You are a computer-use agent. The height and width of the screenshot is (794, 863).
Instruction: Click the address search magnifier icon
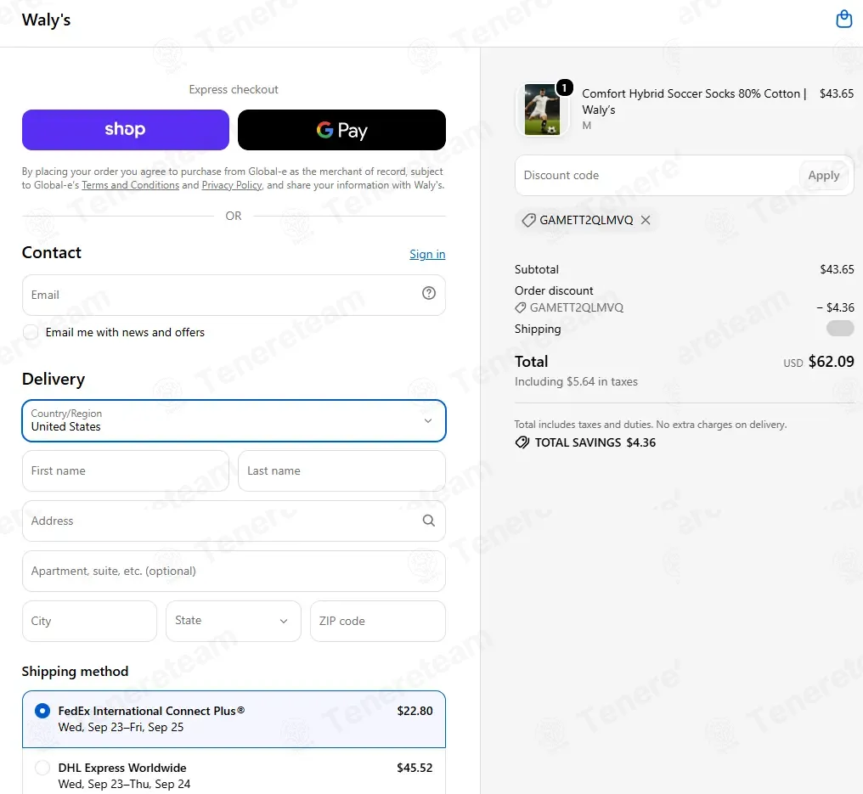[429, 521]
